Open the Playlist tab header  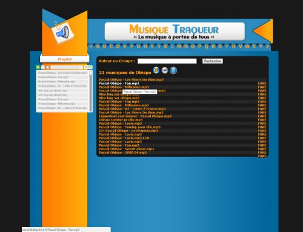pyautogui.click(x=65, y=59)
